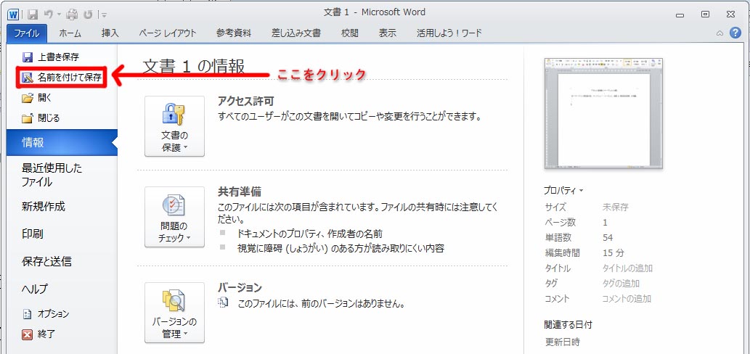Click the ドキュメントのプロパティ、作成者の名前 bullet
The image size is (750, 354).
pos(310,234)
